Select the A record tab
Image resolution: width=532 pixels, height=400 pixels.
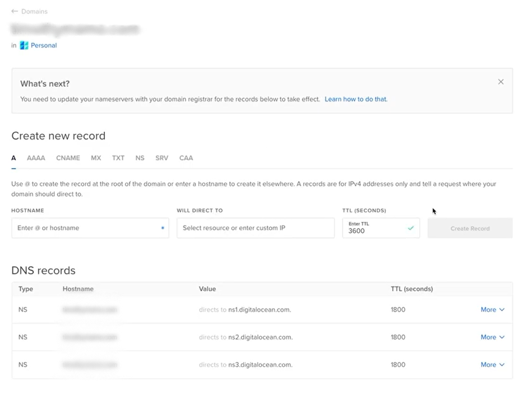tap(13, 158)
